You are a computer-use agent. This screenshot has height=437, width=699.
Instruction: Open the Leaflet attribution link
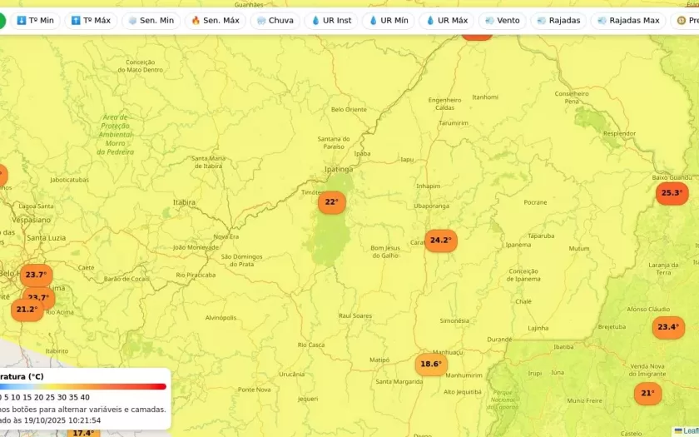tap(689, 431)
